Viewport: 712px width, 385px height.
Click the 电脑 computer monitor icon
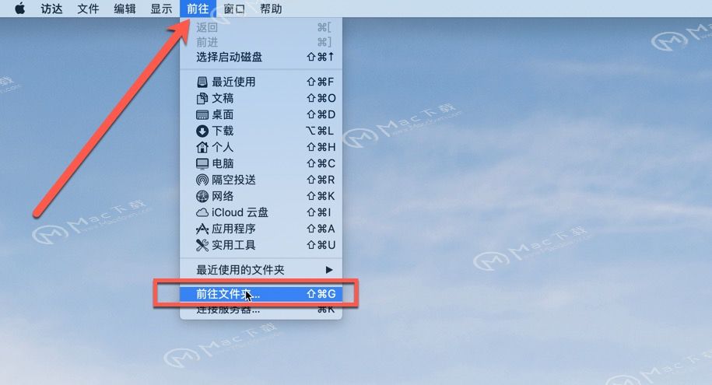coord(202,163)
